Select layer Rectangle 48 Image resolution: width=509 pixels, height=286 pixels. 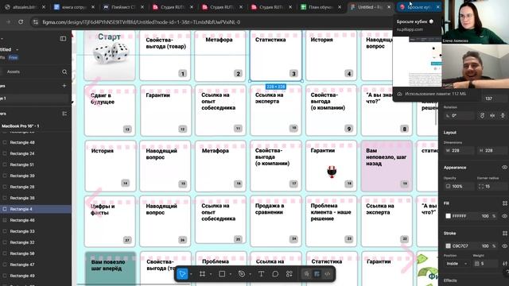pyautogui.click(x=22, y=142)
